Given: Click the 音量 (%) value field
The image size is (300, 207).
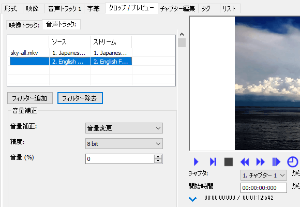Looking at the screenshot, I should pyautogui.click(x=120, y=159).
